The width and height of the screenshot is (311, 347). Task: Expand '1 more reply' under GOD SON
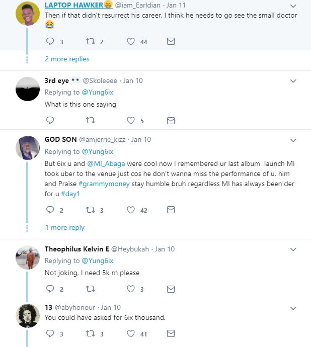pos(65,227)
